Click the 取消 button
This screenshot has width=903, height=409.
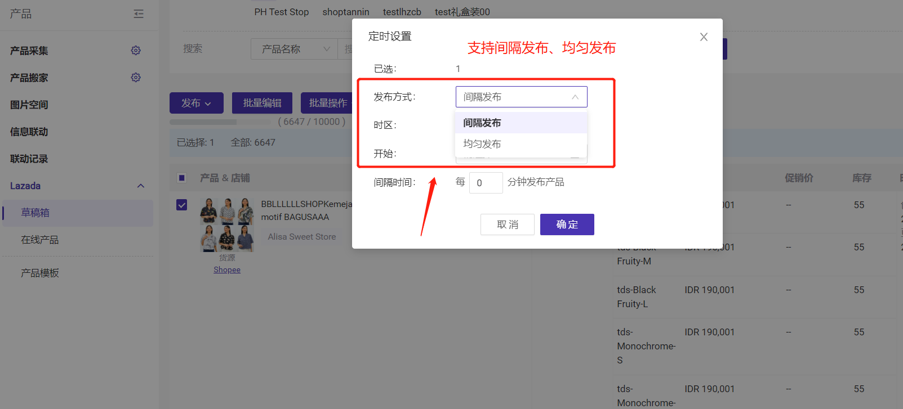(508, 224)
